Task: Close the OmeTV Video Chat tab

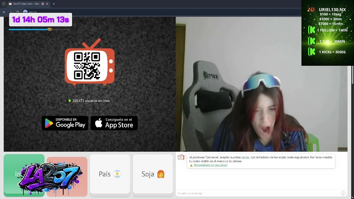Action: 47,4
